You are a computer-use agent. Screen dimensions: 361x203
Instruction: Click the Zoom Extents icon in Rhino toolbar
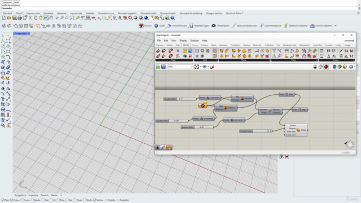(x=72, y=17)
